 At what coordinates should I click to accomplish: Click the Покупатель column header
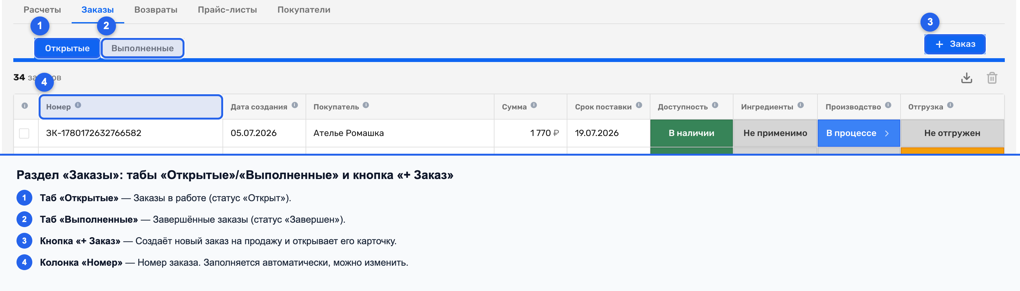point(400,107)
